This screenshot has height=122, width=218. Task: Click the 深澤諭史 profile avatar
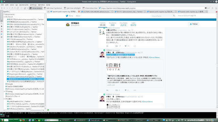pos(68,24)
